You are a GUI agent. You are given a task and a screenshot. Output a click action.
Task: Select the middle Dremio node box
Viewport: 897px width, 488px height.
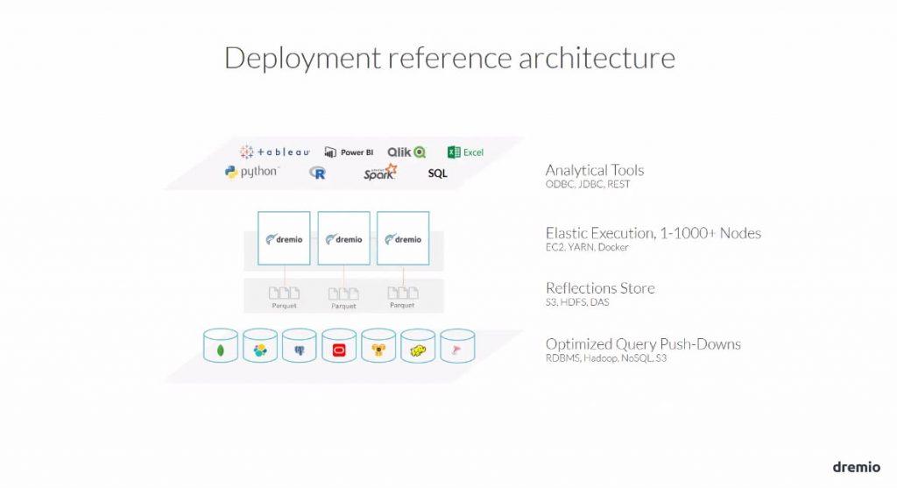(x=343, y=238)
